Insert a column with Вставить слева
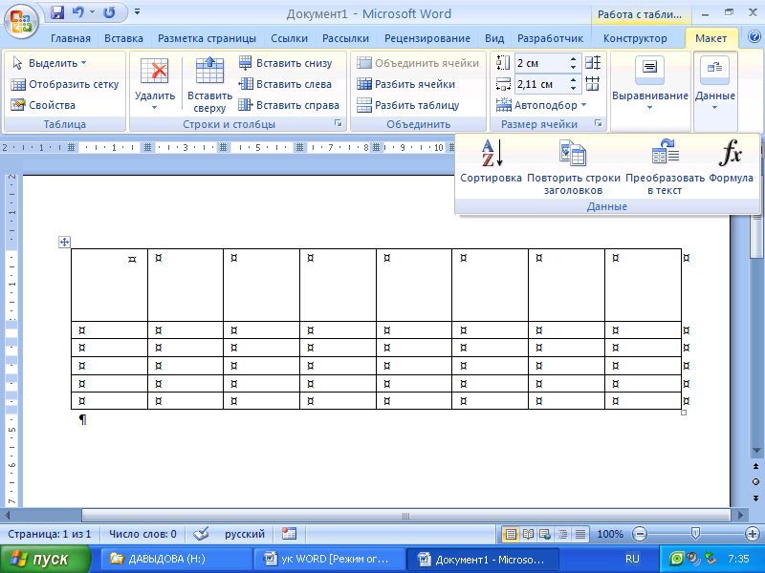Viewport: 765px width, 573px height. 285,84
